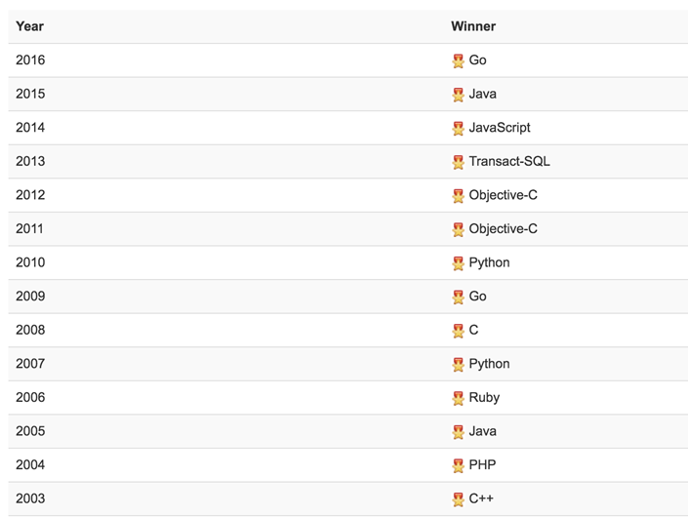Click the 2006 year cell

coord(30,398)
